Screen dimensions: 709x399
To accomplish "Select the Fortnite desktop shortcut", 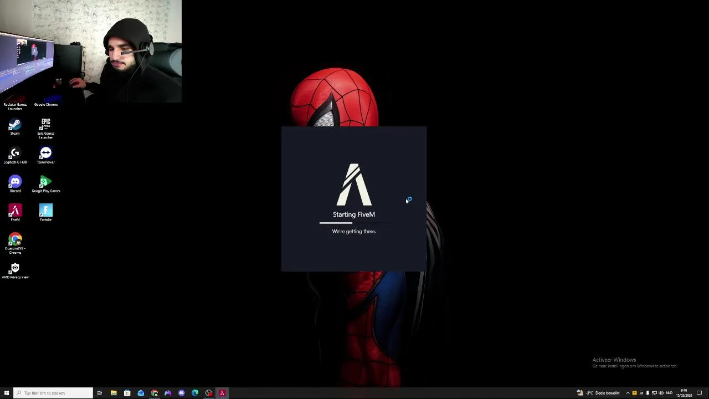I will pos(46,213).
